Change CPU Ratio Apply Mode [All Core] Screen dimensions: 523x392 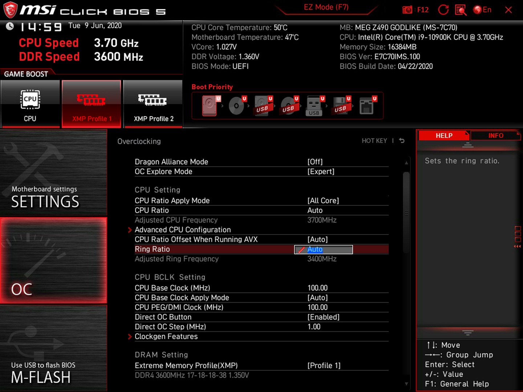coord(323,201)
